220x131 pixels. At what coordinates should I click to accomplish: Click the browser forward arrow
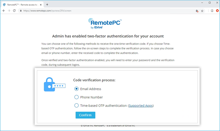coord(9,11)
